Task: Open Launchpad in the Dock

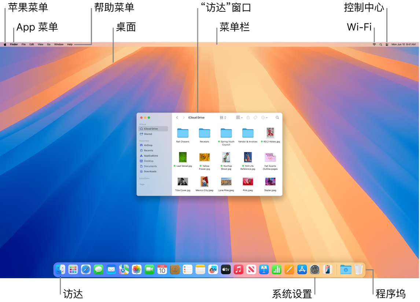Action: 73,270
